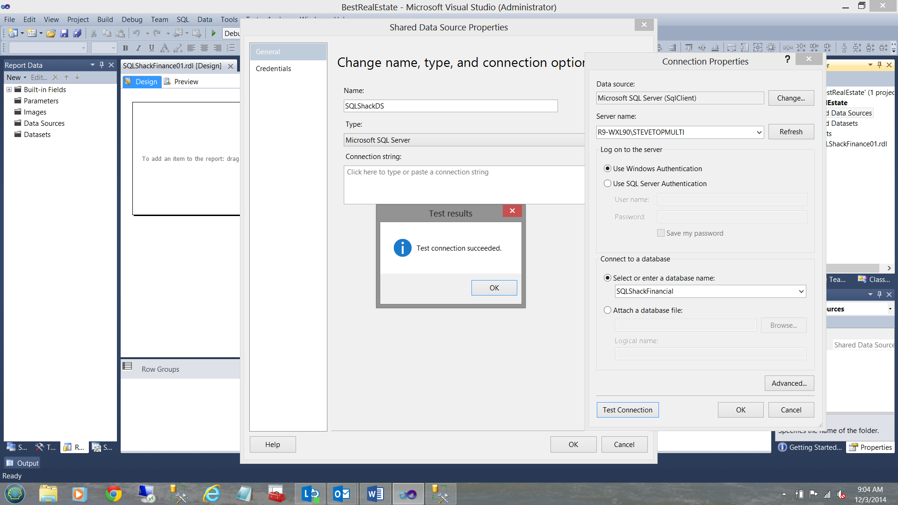
Task: Click the Save toolbar icon
Action: 64,33
